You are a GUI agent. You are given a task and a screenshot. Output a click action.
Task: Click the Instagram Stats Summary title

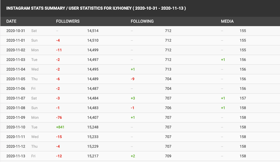click(x=96, y=8)
